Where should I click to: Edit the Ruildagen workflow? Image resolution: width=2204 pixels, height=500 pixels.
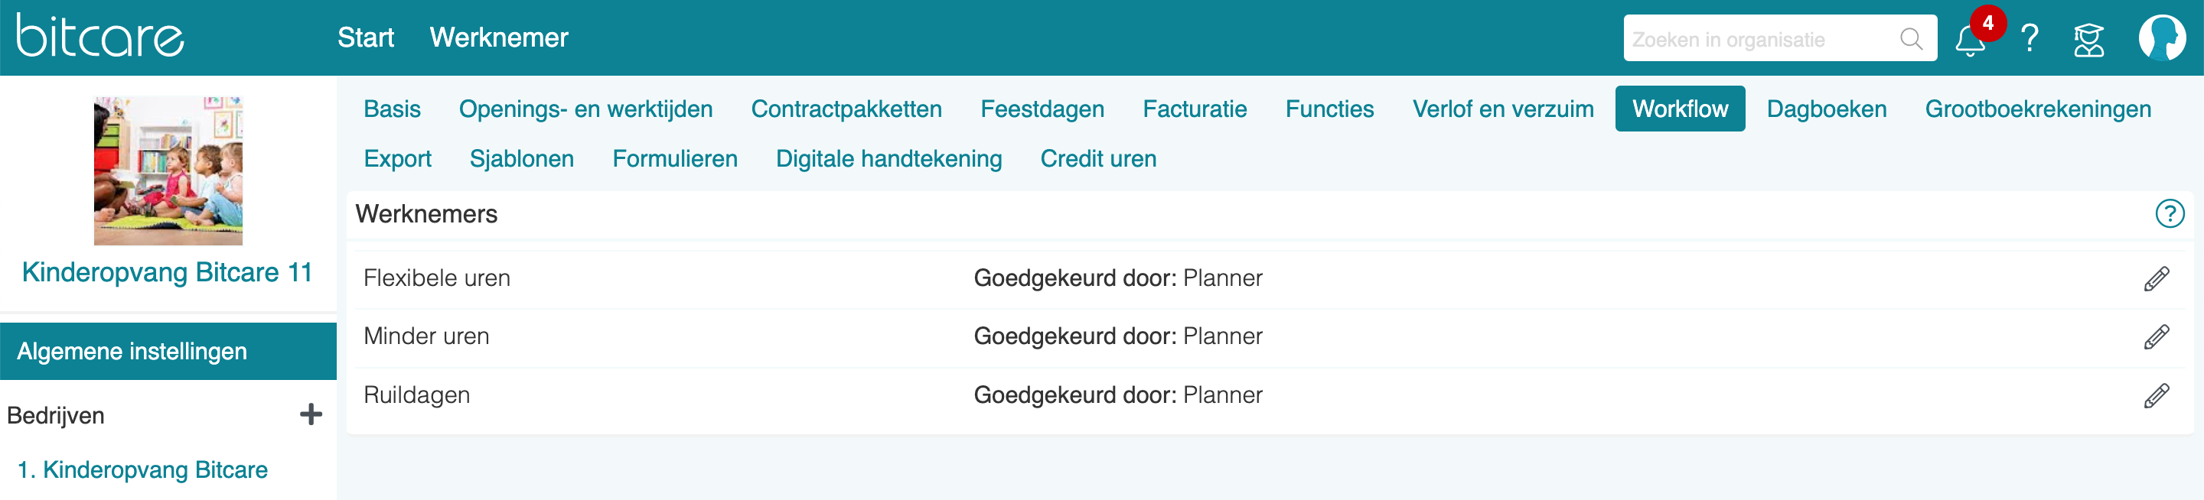[2156, 396]
